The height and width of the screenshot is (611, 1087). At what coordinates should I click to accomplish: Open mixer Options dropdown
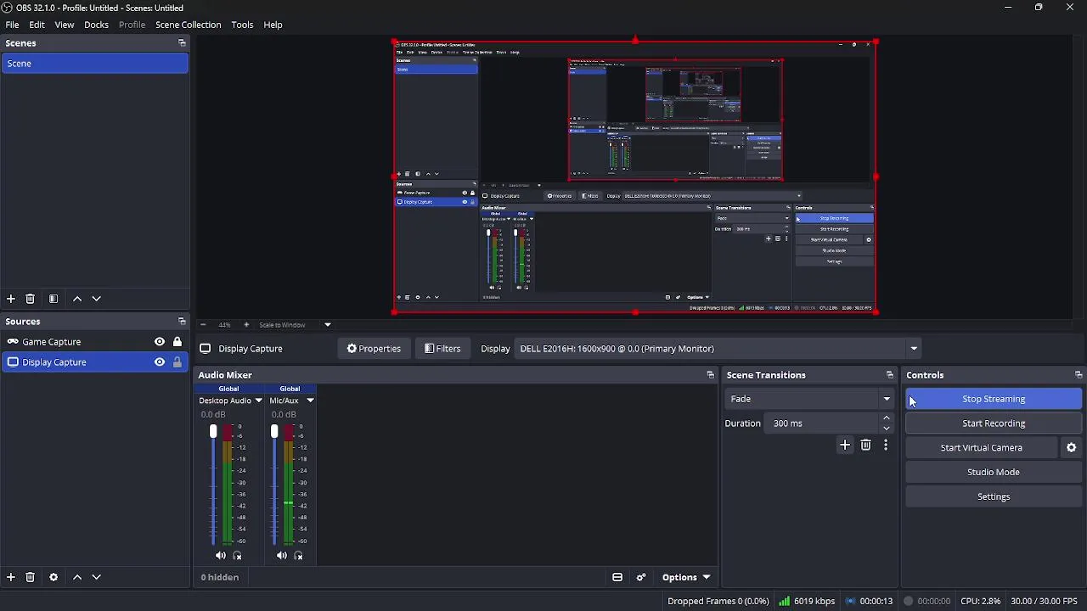coord(686,578)
